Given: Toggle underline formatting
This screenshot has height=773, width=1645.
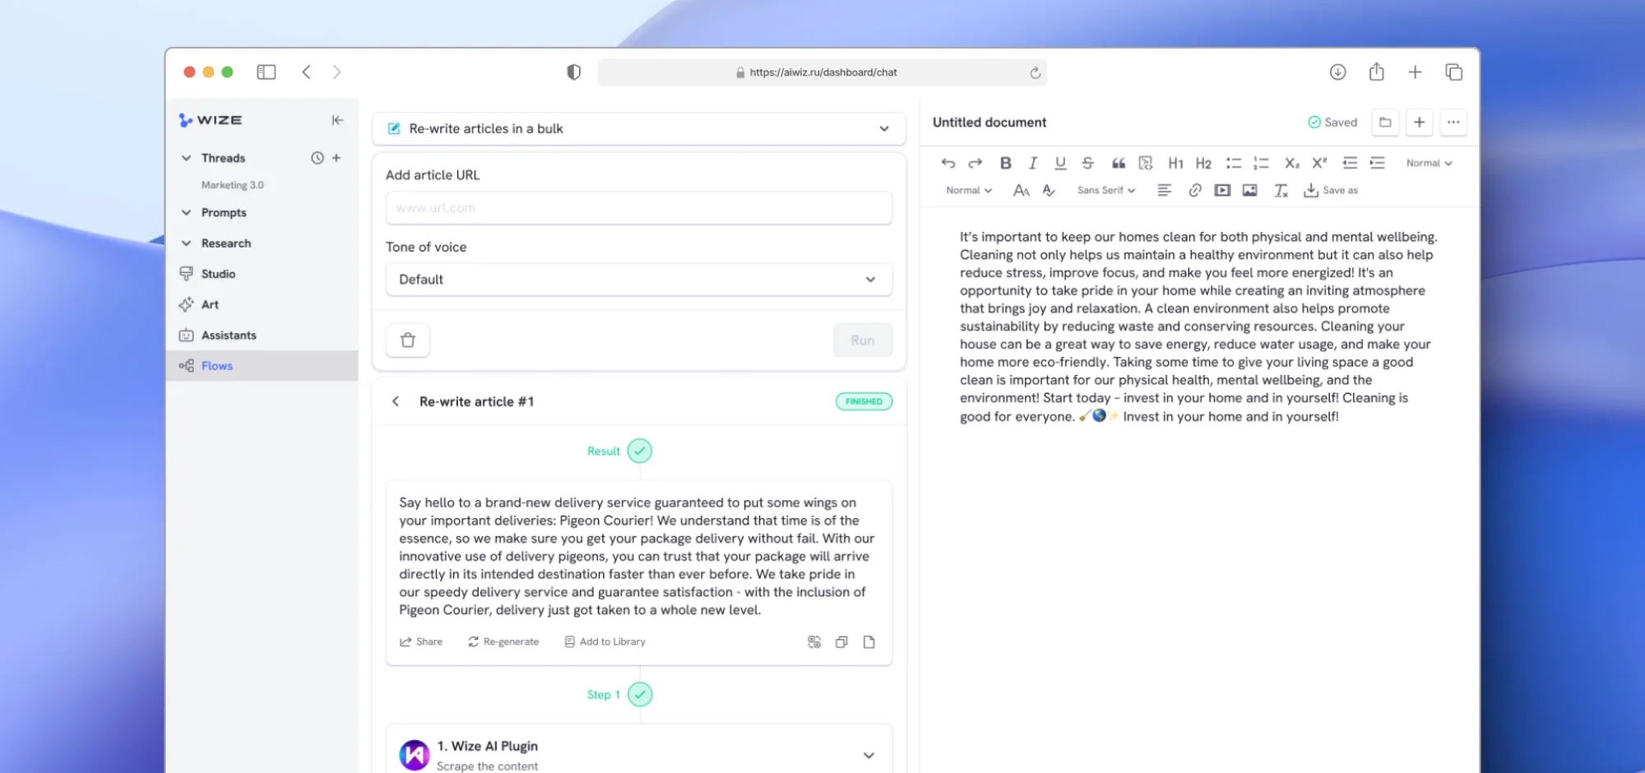Looking at the screenshot, I should (x=1060, y=163).
